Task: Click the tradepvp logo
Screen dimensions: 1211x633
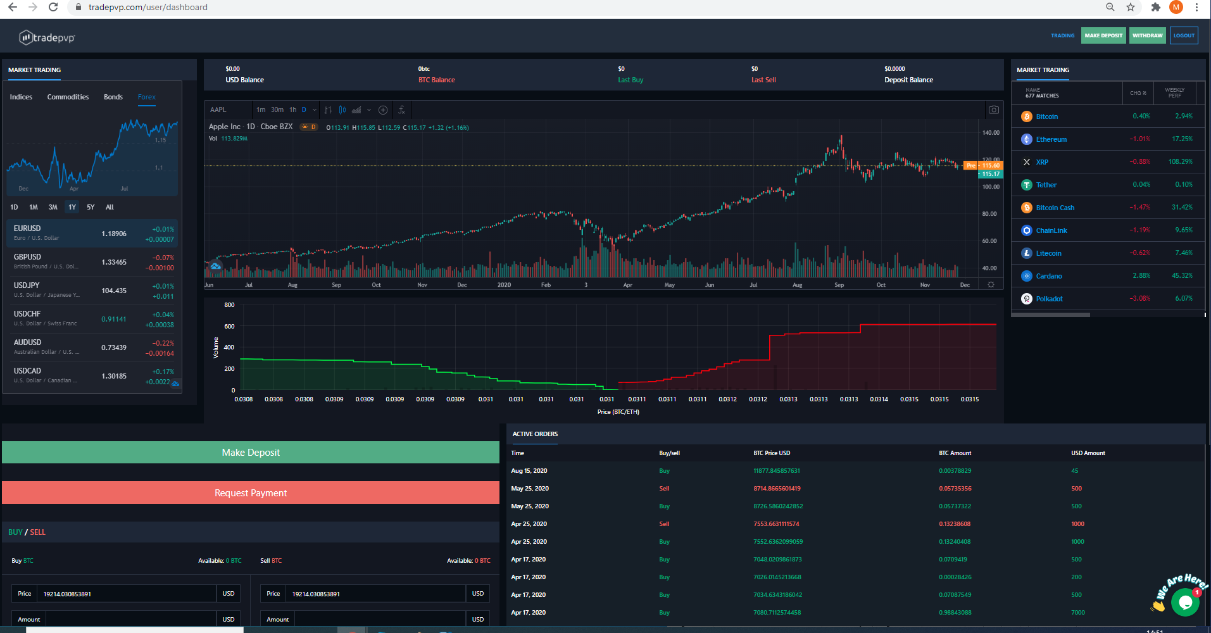Action: 47,37
